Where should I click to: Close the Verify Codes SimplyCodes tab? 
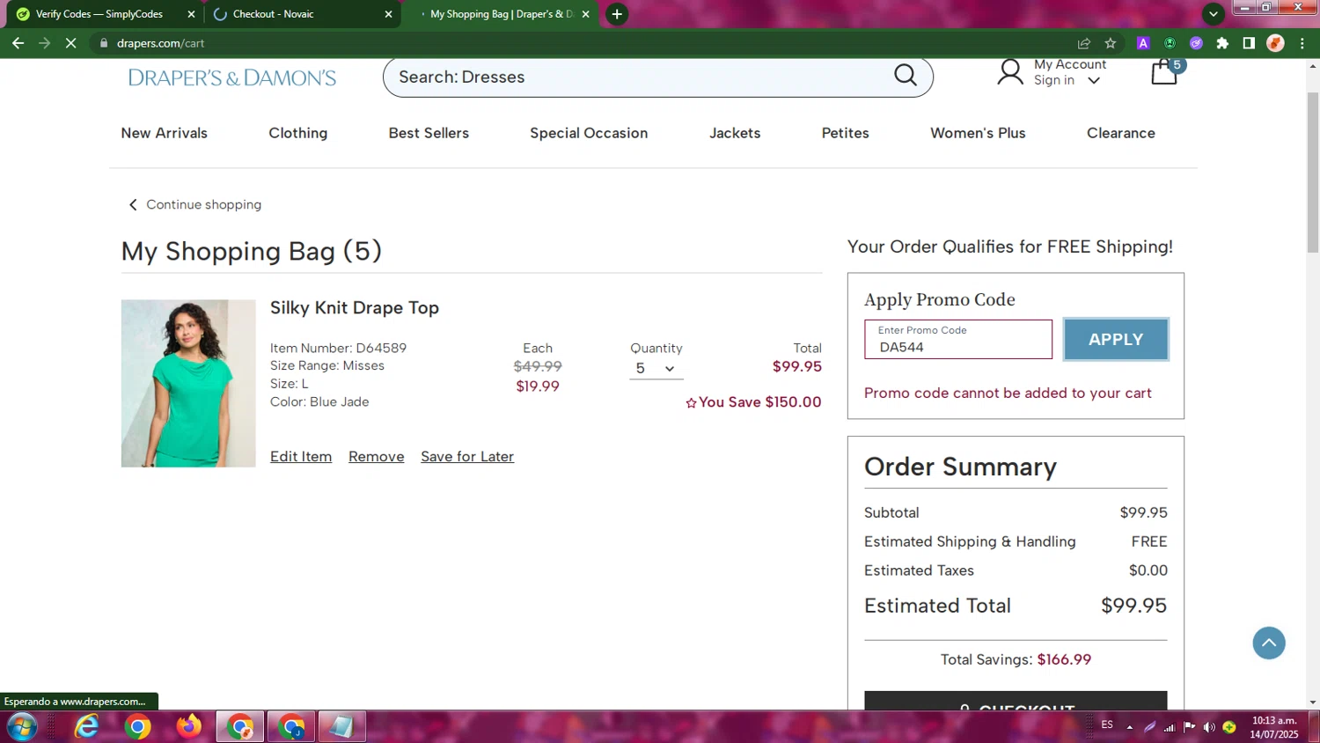coord(191,14)
